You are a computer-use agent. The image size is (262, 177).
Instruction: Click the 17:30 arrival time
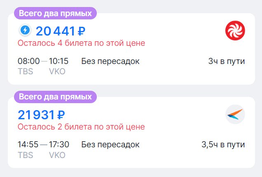point(59,145)
